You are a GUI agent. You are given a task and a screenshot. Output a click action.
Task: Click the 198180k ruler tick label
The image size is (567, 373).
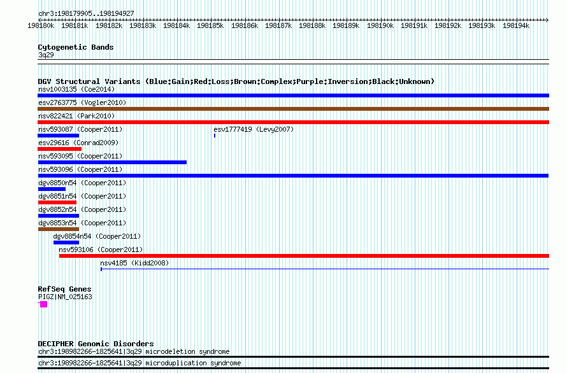(41, 25)
